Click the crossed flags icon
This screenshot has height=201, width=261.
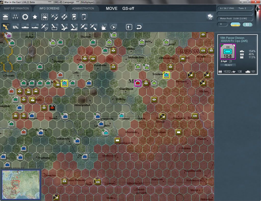coord(210,17)
